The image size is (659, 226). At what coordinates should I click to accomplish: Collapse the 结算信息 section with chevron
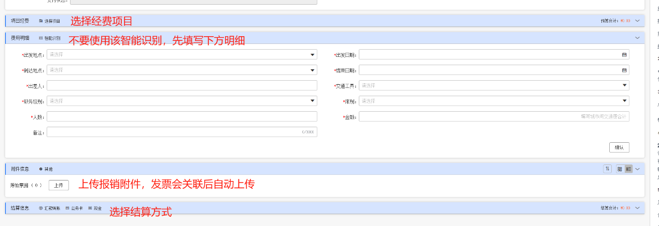tap(637, 208)
